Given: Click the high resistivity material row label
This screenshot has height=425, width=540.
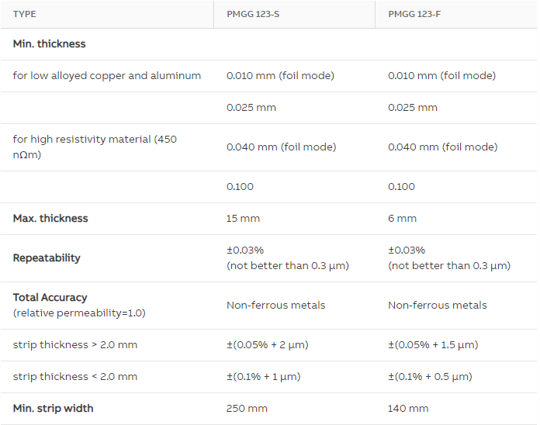Looking at the screenshot, I should (x=95, y=147).
